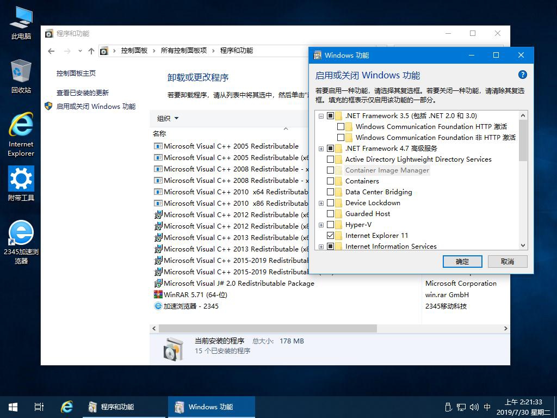Click chevron after 控制面板 breadcrumb

click(154, 51)
